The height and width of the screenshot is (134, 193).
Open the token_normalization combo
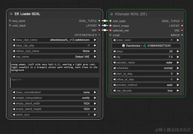click(54, 92)
